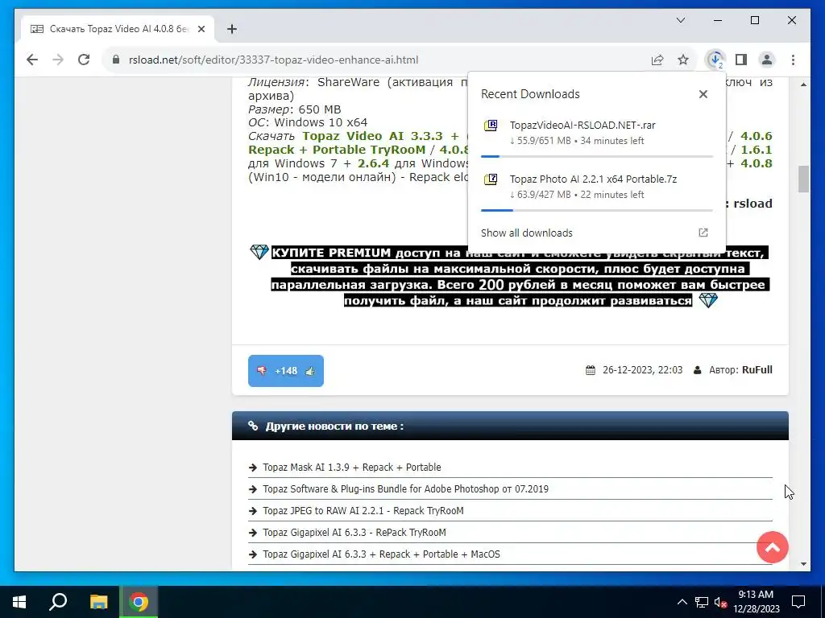Click the chain link icon in related news header

coord(253,426)
